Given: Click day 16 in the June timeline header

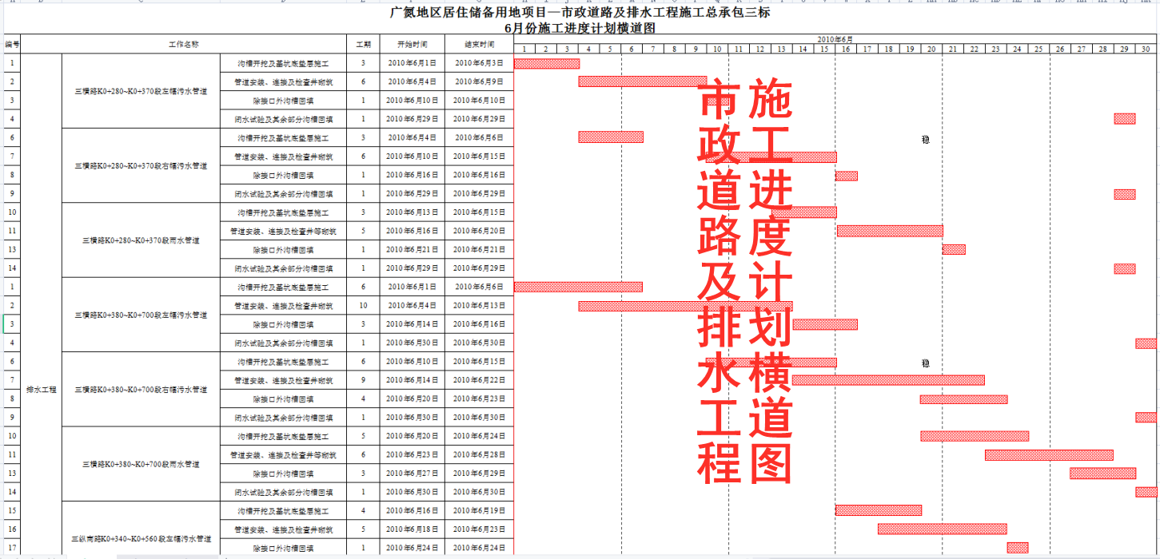Looking at the screenshot, I should coord(846,49).
